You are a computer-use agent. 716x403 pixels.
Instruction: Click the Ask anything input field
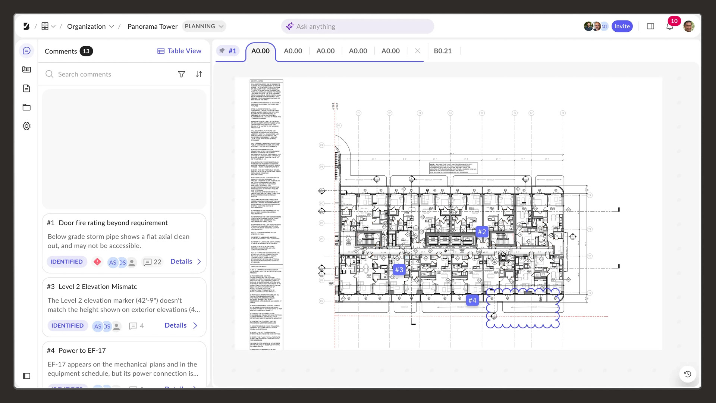pos(357,26)
